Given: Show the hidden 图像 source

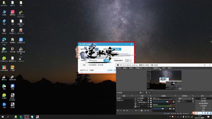Looking at the screenshot, I should (148, 107).
